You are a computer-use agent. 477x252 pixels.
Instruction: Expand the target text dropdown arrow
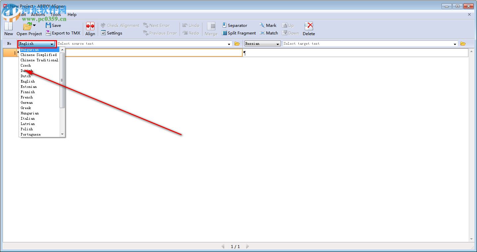point(455,44)
